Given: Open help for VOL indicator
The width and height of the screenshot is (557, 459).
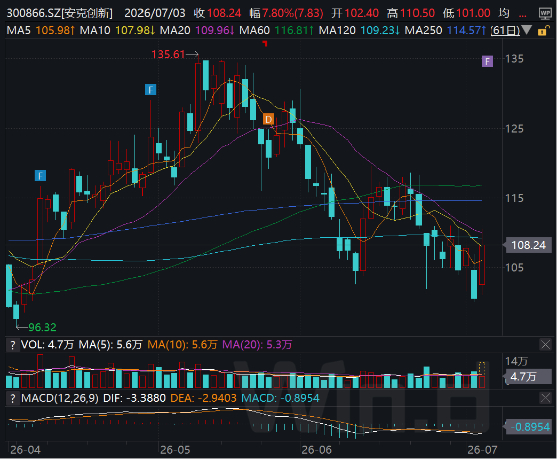Looking at the screenshot, I should pos(13,345).
